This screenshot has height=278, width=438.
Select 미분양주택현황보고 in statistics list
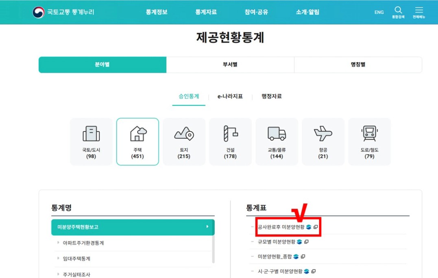133,227
